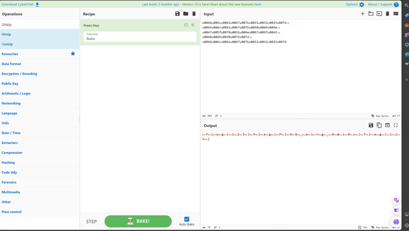This screenshot has height=231, width=409.
Task: Expand the Data format category
Action: (40, 64)
